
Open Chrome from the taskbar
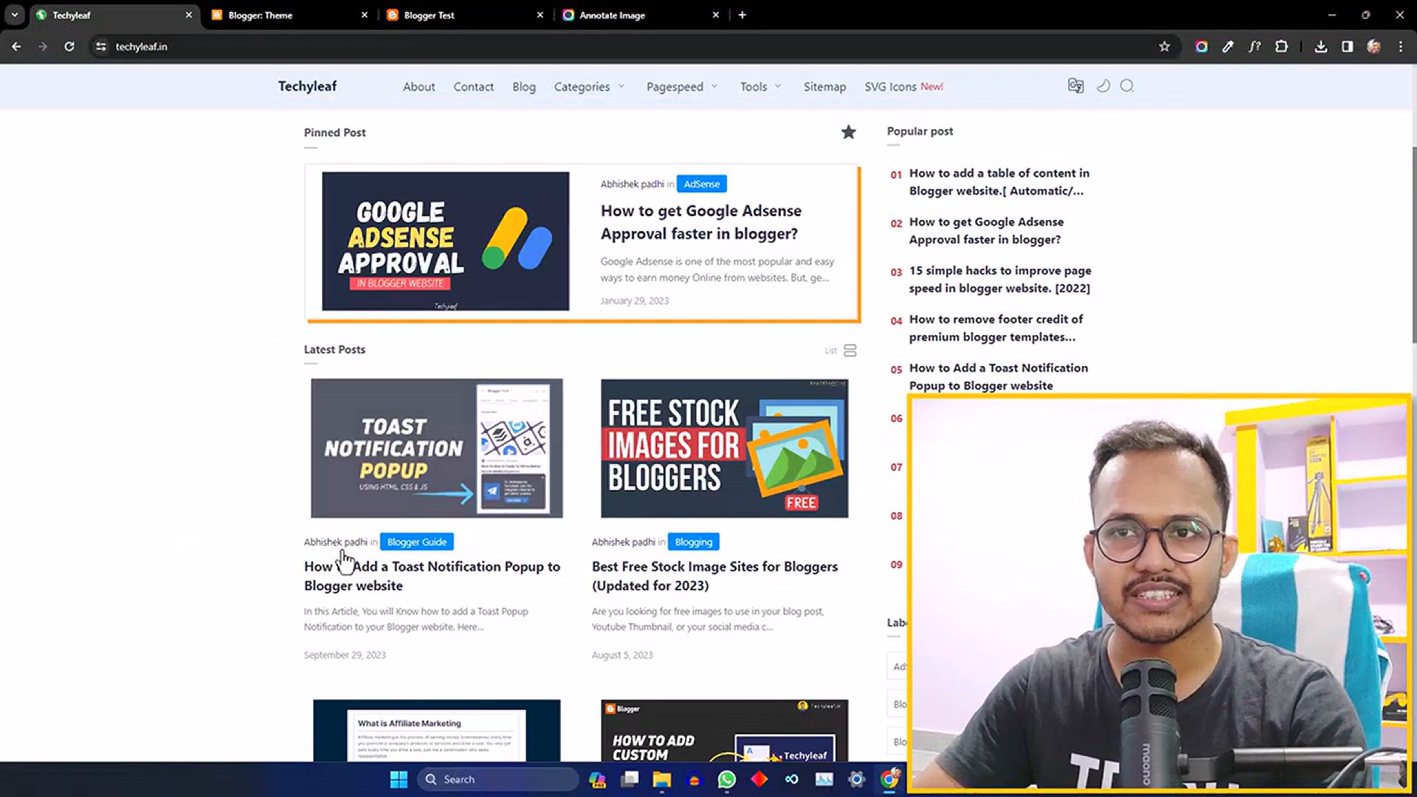tap(890, 779)
